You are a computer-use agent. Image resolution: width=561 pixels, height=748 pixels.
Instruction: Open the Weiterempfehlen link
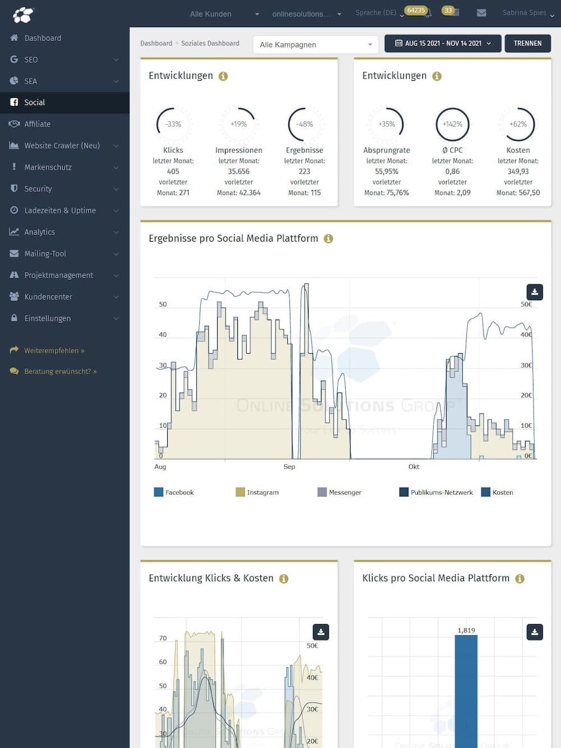tap(54, 350)
